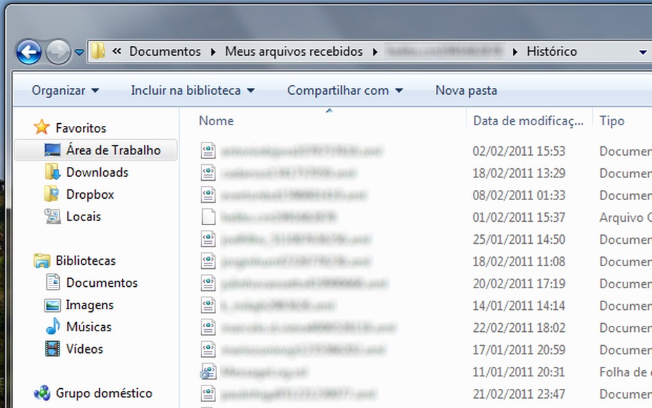
Task: Click the Grupo doméstico homegroup icon
Action: (x=42, y=393)
